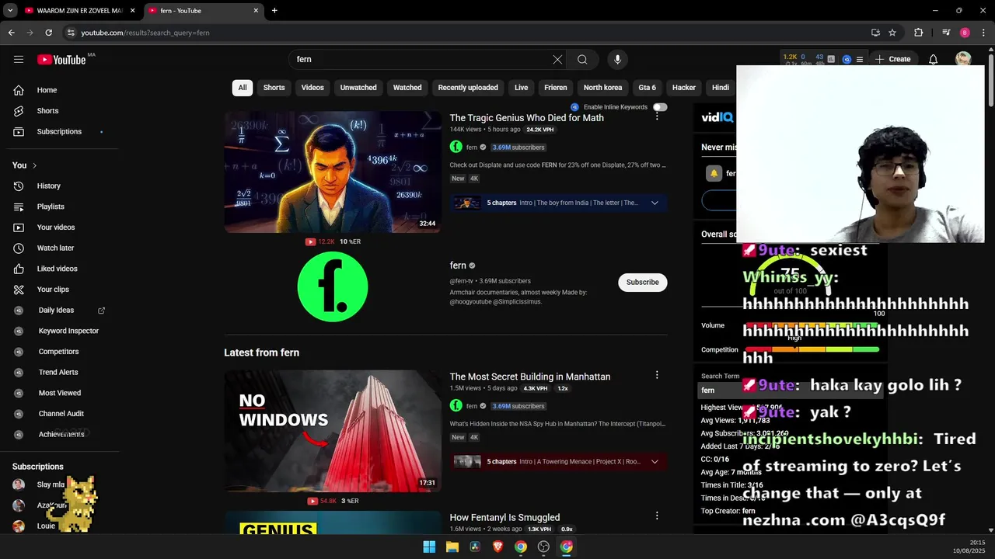Screen dimensions: 995x559
Task: Click the blue vidIQ round icon in header
Action: coord(847,59)
